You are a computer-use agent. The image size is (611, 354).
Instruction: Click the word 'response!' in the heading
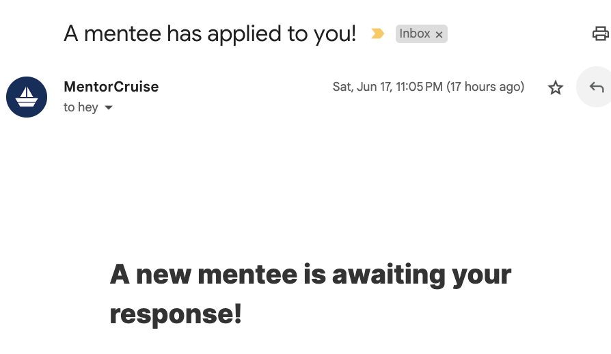click(176, 314)
